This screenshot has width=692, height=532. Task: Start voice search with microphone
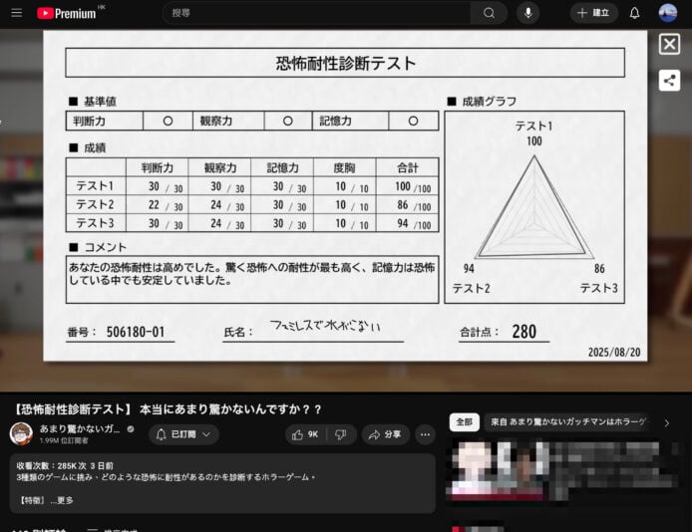[x=526, y=13]
